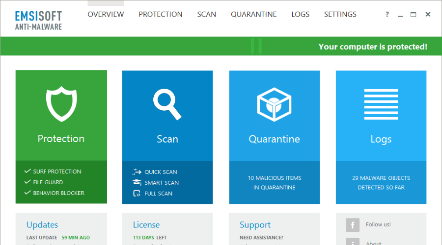Click '10 malicious items in quarantine'

tap(274, 183)
